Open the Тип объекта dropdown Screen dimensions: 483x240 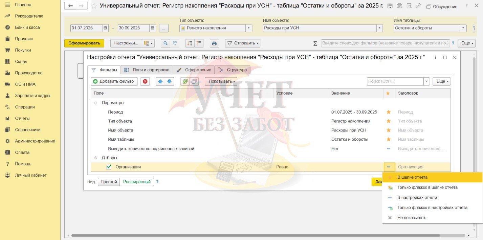coord(249,28)
